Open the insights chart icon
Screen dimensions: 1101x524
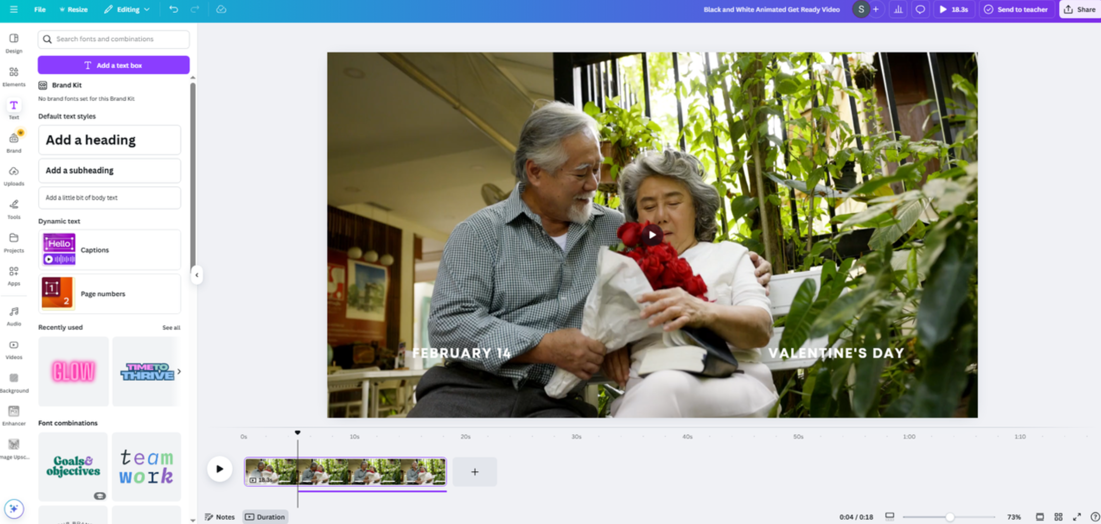898,9
